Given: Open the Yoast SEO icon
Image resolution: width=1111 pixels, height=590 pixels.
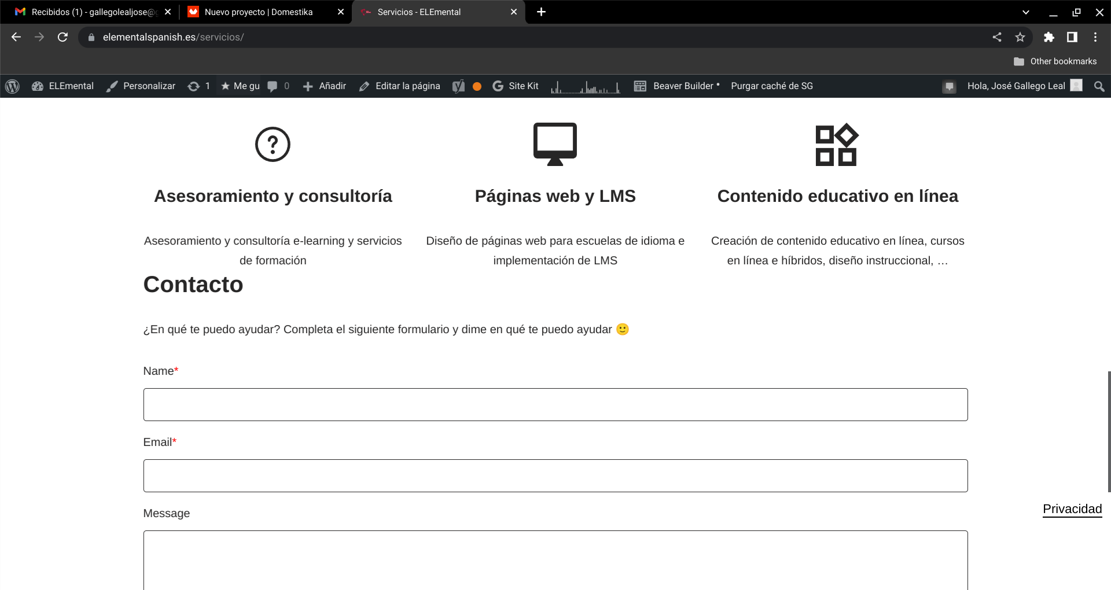Looking at the screenshot, I should click(x=458, y=86).
